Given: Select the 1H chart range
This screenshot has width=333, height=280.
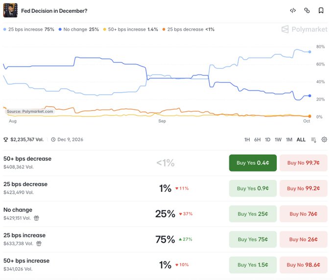Looking at the screenshot, I should (x=247, y=140).
